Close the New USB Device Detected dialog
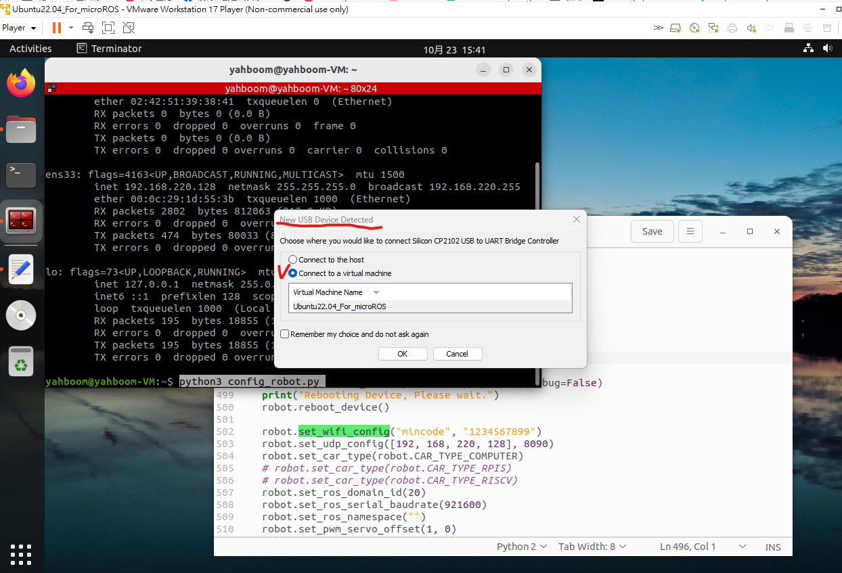Viewport: 842px width, 573px height. point(577,219)
